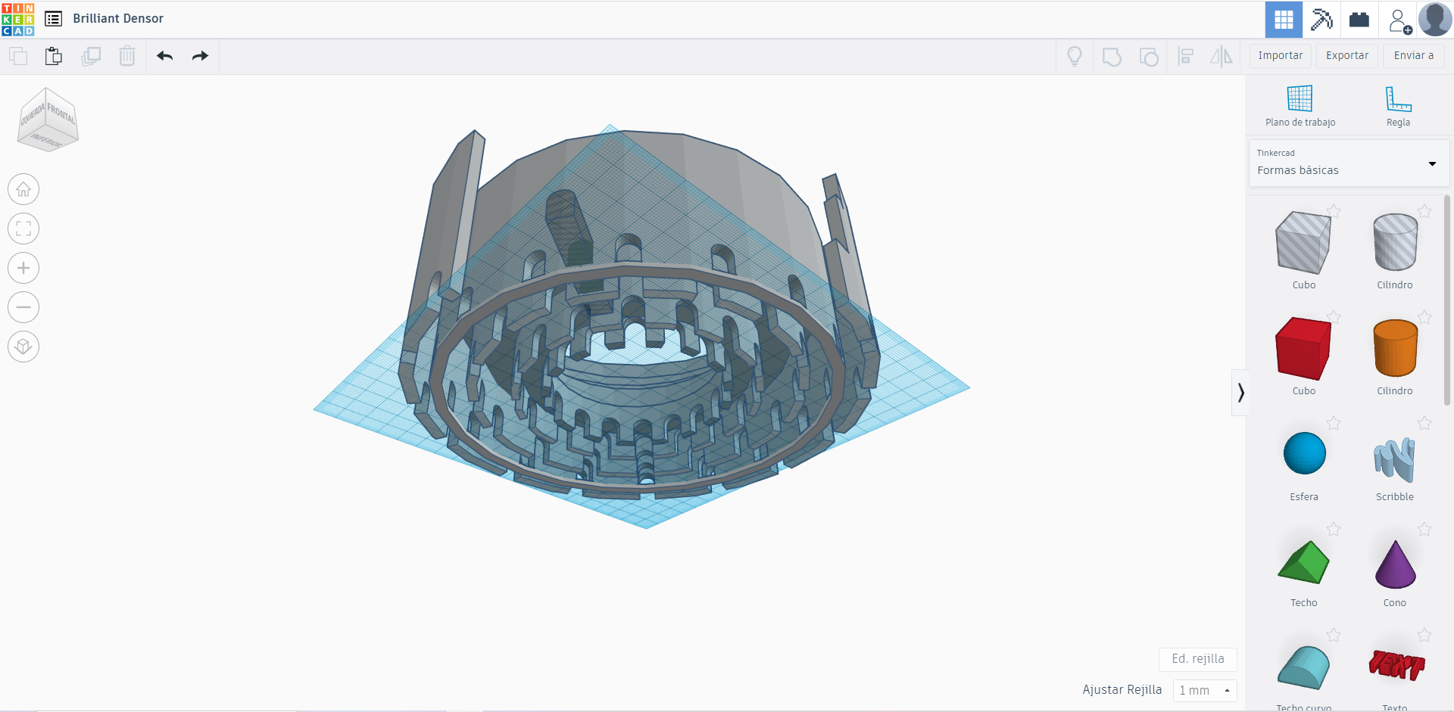Switch to the Blocks pickaxe mode
Screen dimensions: 1454x712
[1321, 20]
